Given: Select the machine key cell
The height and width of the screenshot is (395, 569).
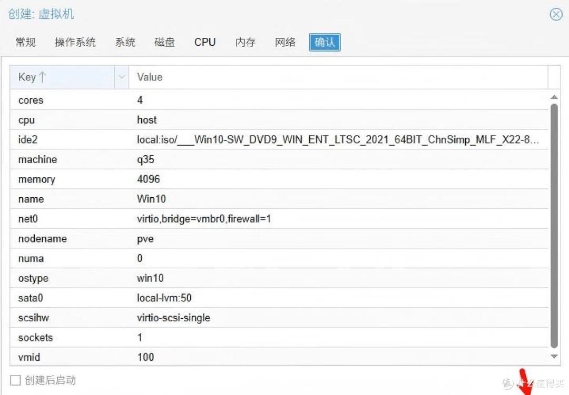Looking at the screenshot, I should (38, 159).
